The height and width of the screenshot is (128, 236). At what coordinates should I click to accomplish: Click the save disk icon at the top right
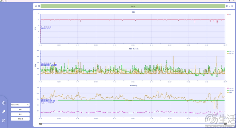227,6
